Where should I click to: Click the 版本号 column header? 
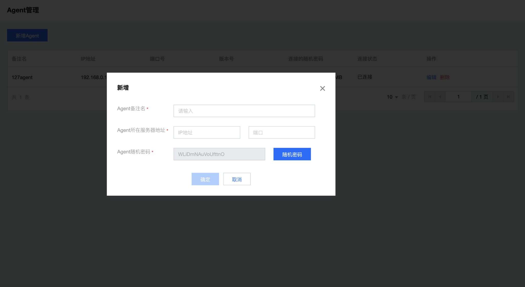pos(226,59)
